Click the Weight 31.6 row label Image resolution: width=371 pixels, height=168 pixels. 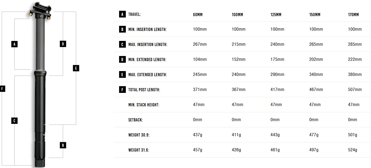[139, 150]
